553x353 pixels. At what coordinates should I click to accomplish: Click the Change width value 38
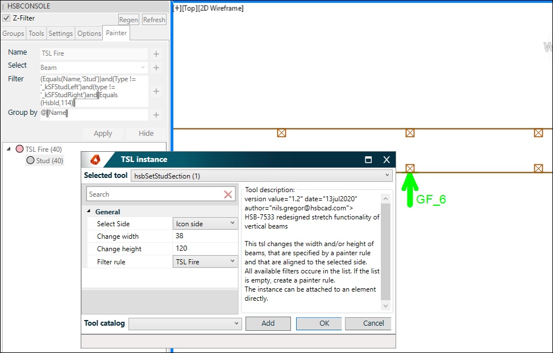205,236
